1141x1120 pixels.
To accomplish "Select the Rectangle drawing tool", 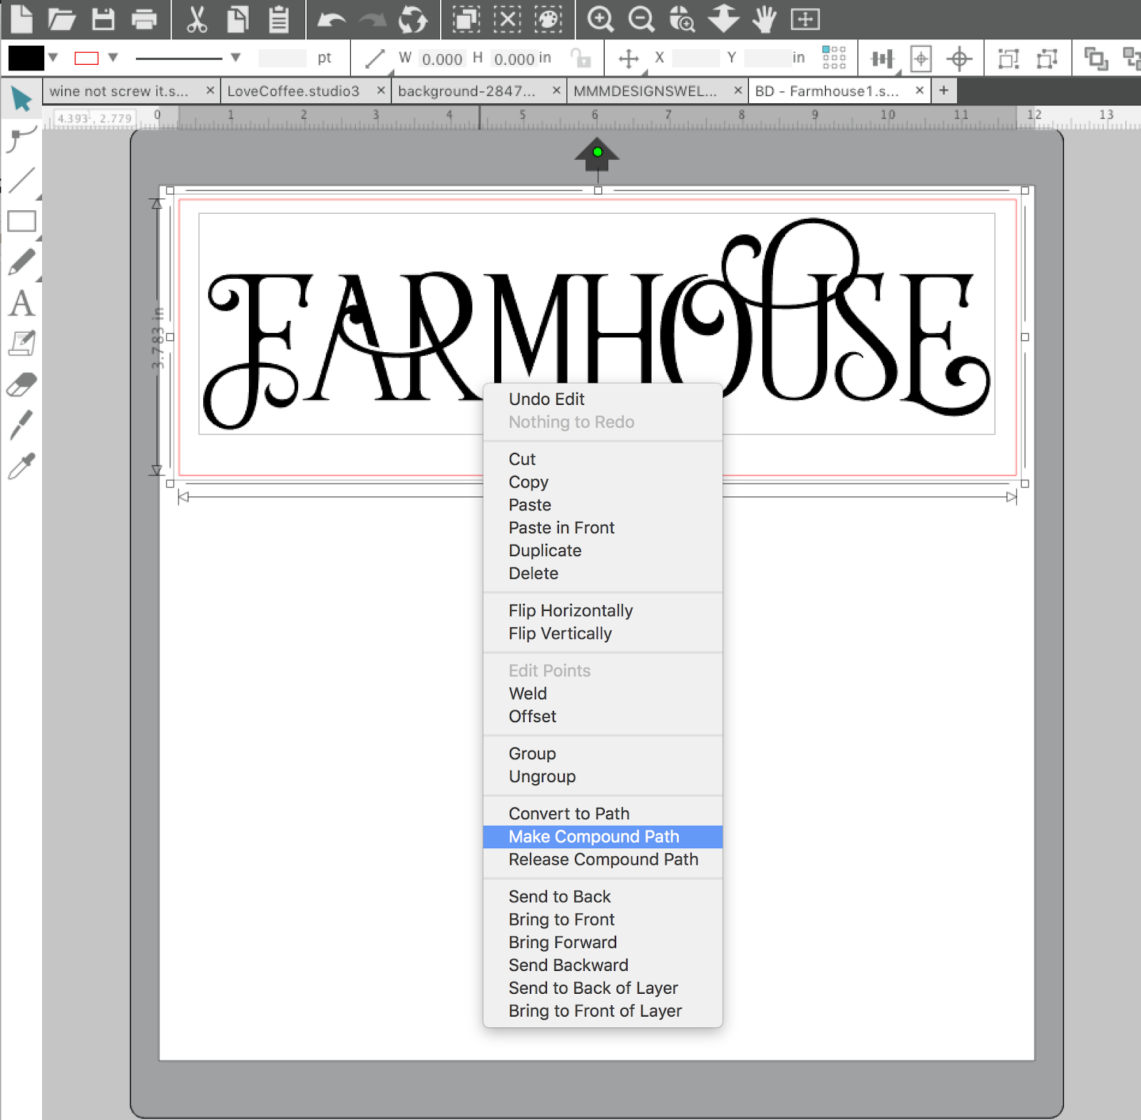I will (x=22, y=221).
